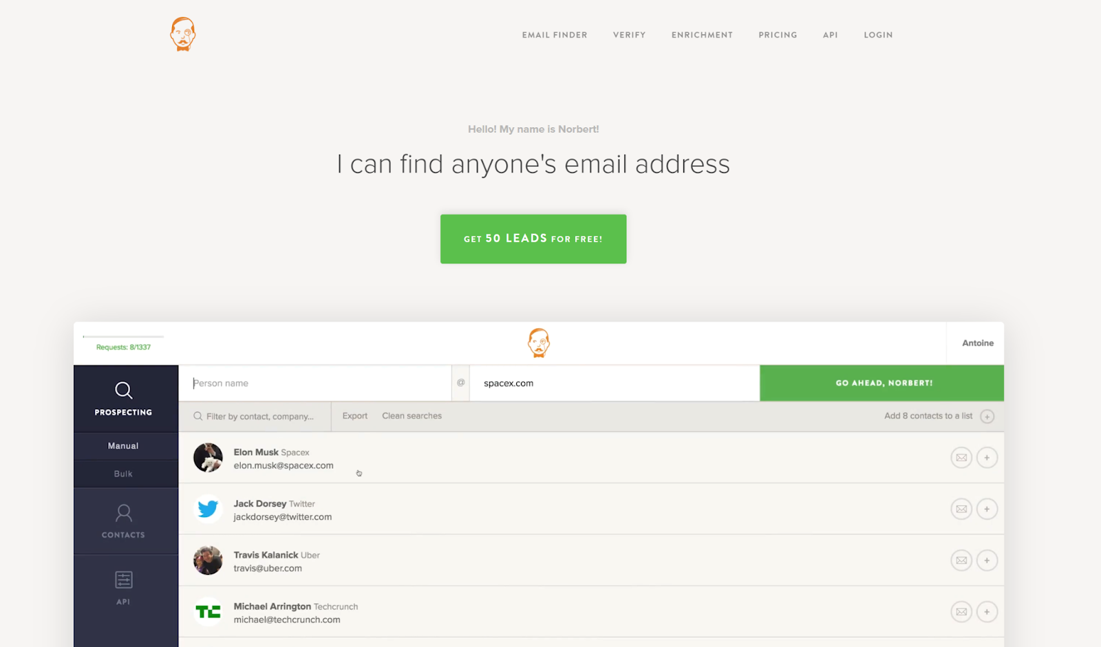Click Elon Musk's profile photo

click(208, 458)
